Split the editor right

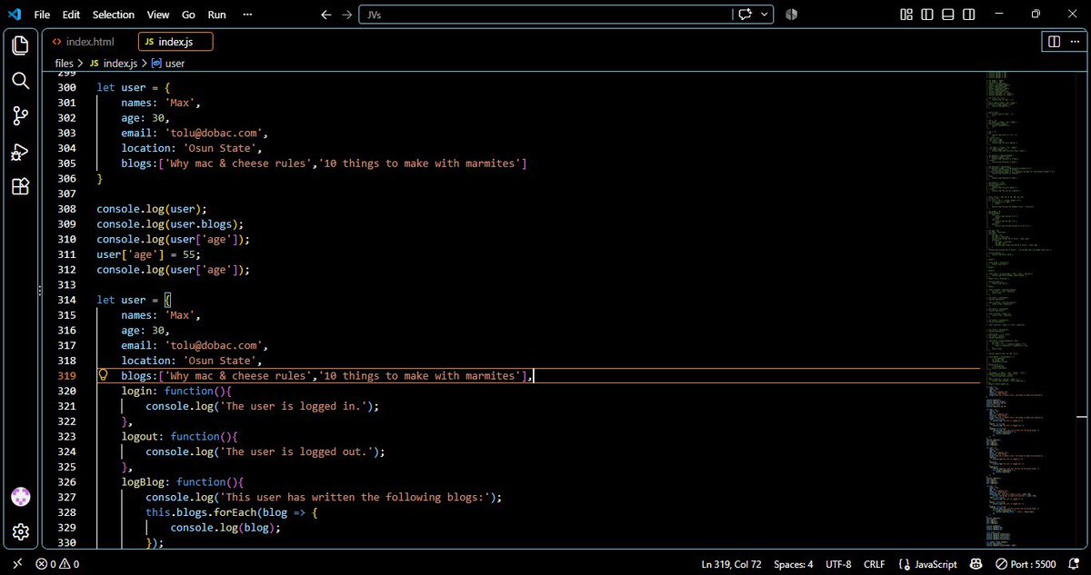click(1054, 42)
